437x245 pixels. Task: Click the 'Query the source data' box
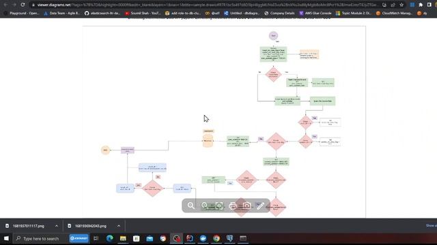coord(322,101)
